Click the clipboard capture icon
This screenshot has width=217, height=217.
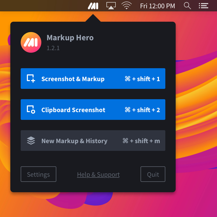31,110
